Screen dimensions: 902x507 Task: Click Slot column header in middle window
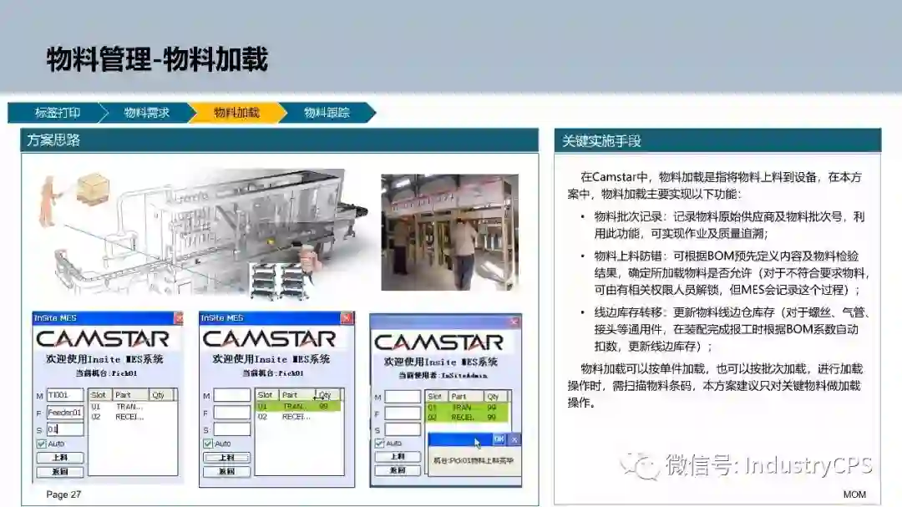pos(267,395)
